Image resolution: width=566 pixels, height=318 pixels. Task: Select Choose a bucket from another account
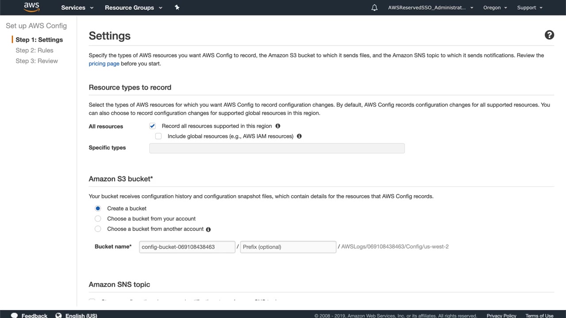click(98, 229)
